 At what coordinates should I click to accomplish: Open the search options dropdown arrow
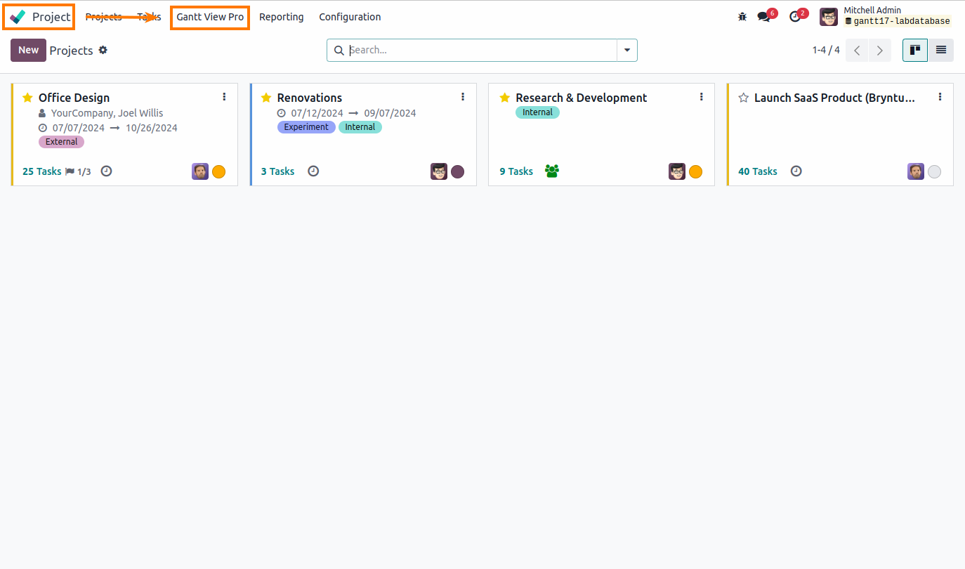click(626, 50)
